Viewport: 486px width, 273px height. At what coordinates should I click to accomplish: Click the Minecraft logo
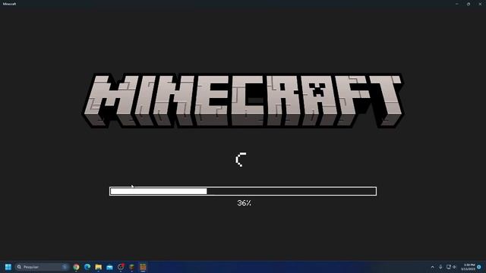tap(243, 101)
